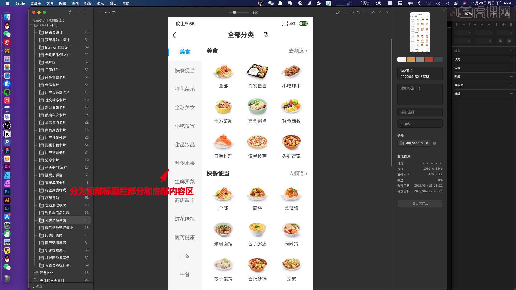Click the plus icon to add folder
Screen dimensions: 516x290
78,12
